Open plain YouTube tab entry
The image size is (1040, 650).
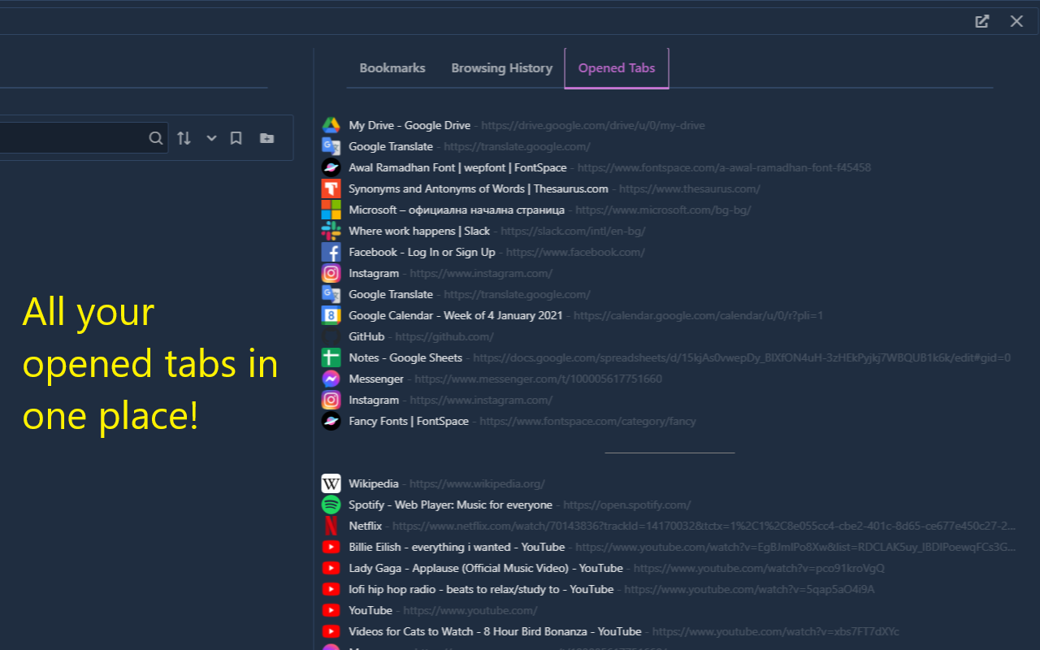[x=370, y=610]
